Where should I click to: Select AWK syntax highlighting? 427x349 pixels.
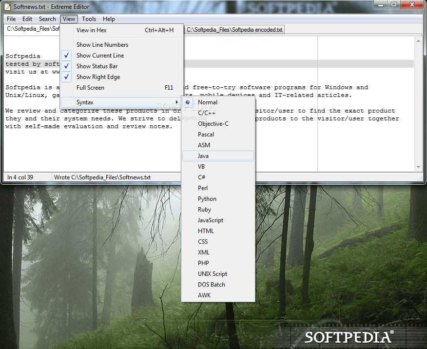tap(218, 295)
